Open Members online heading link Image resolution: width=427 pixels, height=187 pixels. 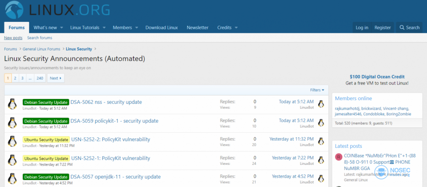[353, 99]
